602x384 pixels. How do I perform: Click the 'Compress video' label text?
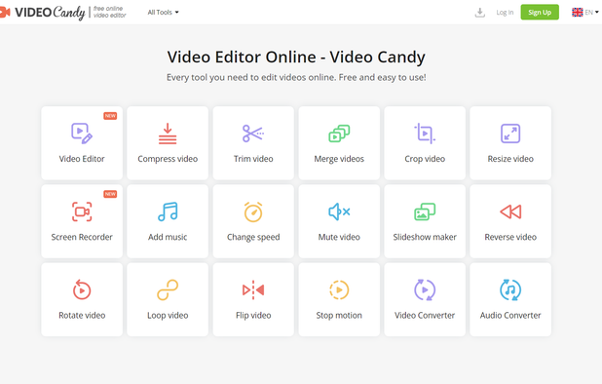(168, 159)
